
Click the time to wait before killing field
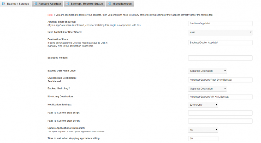pyautogui.click(x=203, y=139)
